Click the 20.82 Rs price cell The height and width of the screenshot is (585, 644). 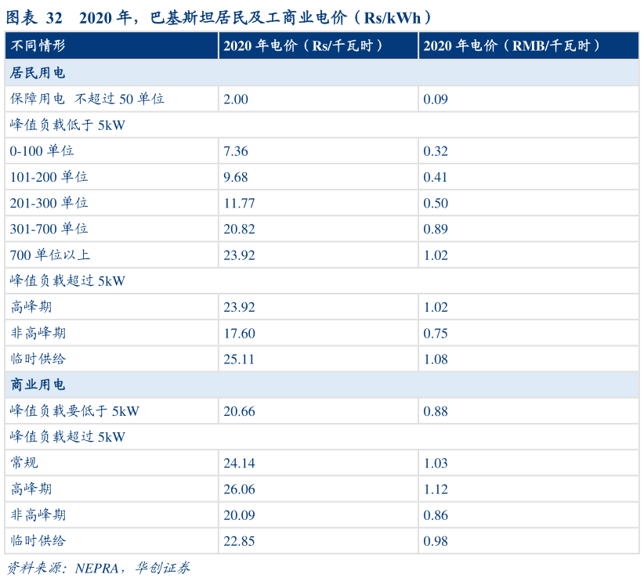click(239, 229)
